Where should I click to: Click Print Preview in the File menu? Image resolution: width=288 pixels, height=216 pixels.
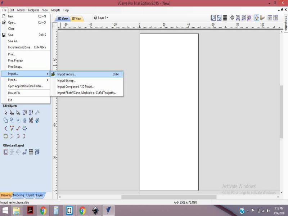click(26, 60)
